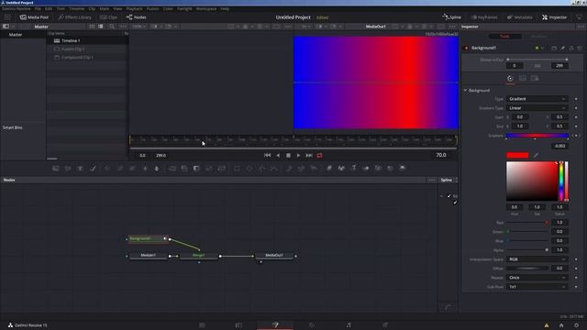This screenshot has width=587, height=330.
Task: Toggle the Nodes panel button
Action: coord(137,17)
